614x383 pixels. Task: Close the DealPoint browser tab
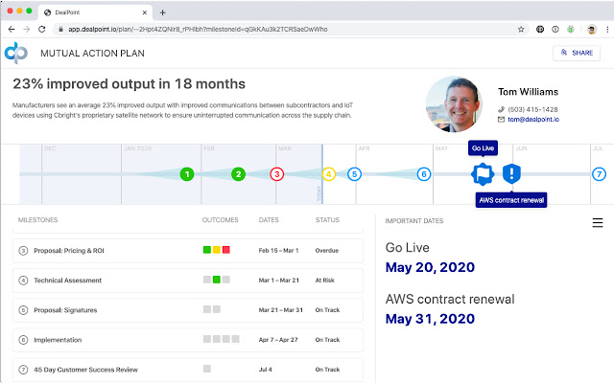[145, 12]
